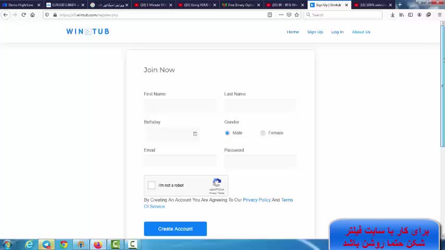Switch to the Free Binary Options tab
Viewport: 445px width, 250px height.
click(x=241, y=5)
